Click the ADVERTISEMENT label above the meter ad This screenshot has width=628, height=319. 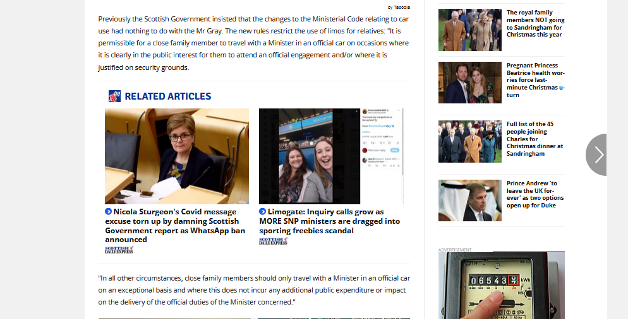coord(455,250)
